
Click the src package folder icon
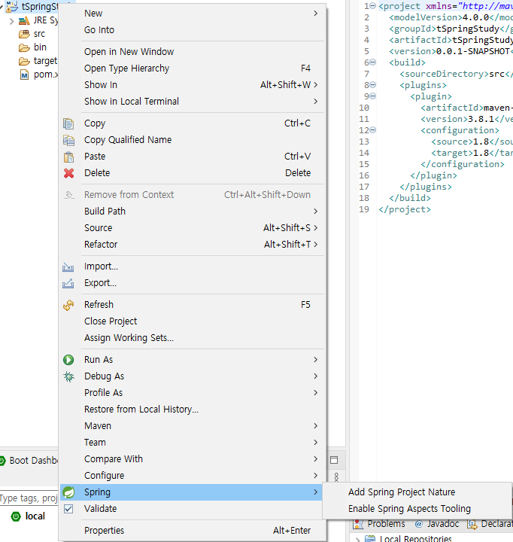click(24, 34)
